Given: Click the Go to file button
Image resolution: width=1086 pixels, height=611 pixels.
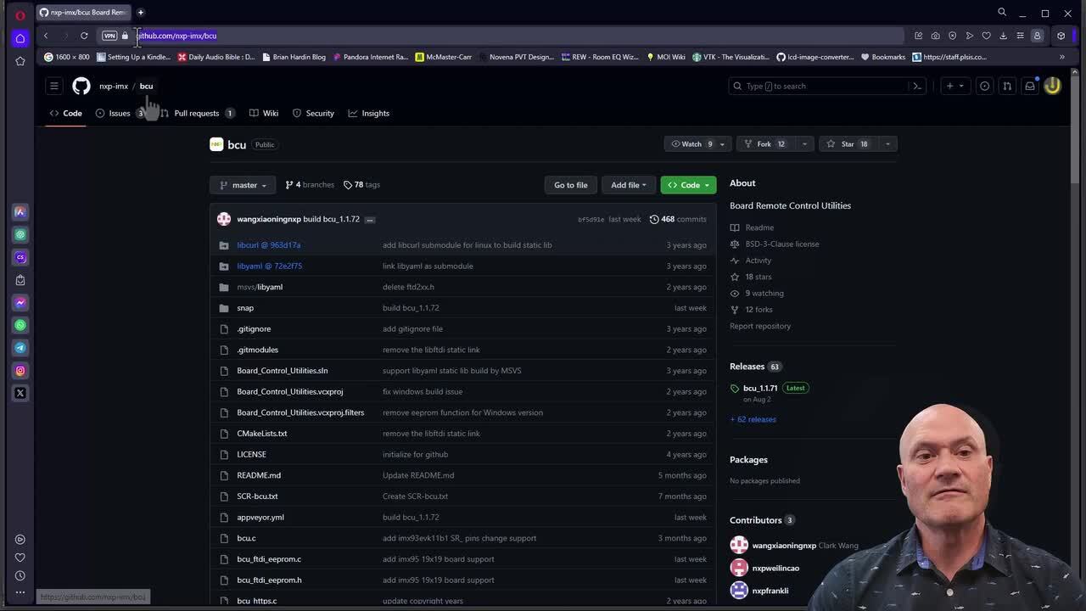Looking at the screenshot, I should pos(571,185).
